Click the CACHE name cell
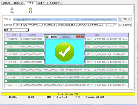This screenshot has height=105, width=138. [14, 77]
